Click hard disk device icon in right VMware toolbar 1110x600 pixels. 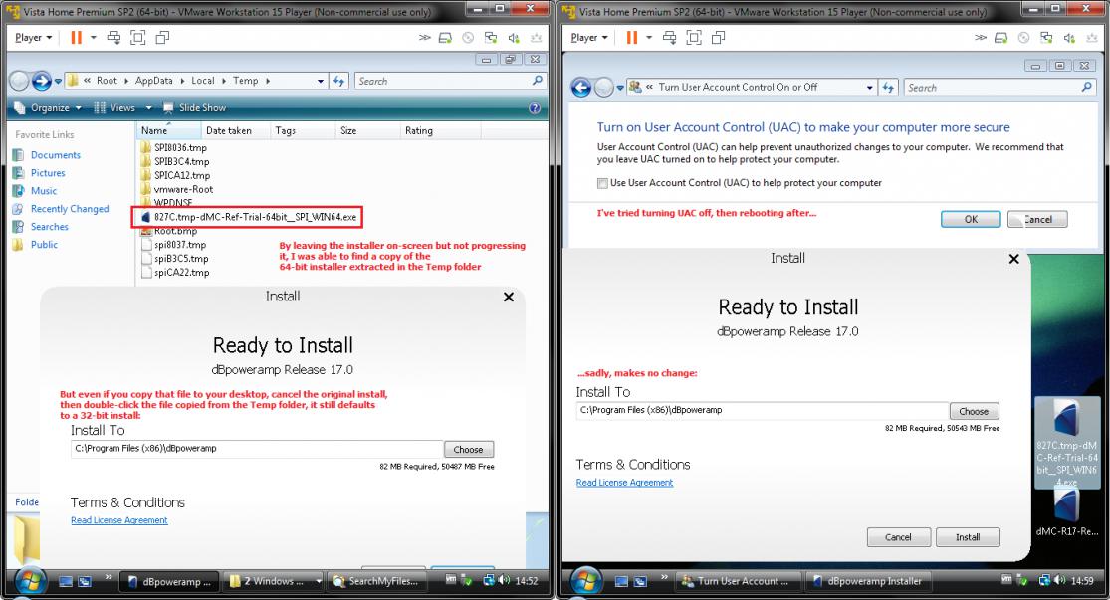coord(1000,38)
